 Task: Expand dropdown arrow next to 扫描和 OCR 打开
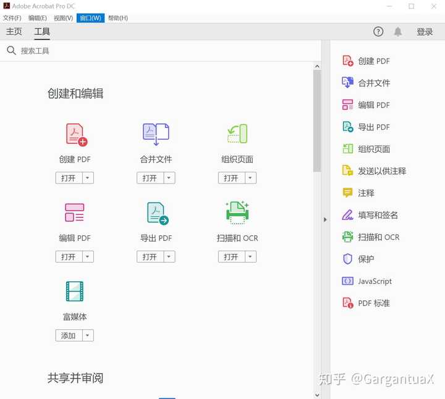[x=250, y=256]
